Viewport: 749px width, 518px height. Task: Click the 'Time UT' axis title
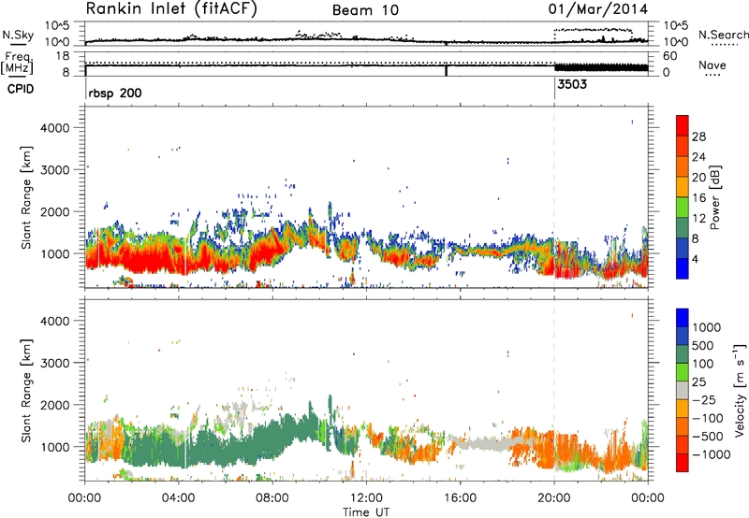click(x=366, y=512)
